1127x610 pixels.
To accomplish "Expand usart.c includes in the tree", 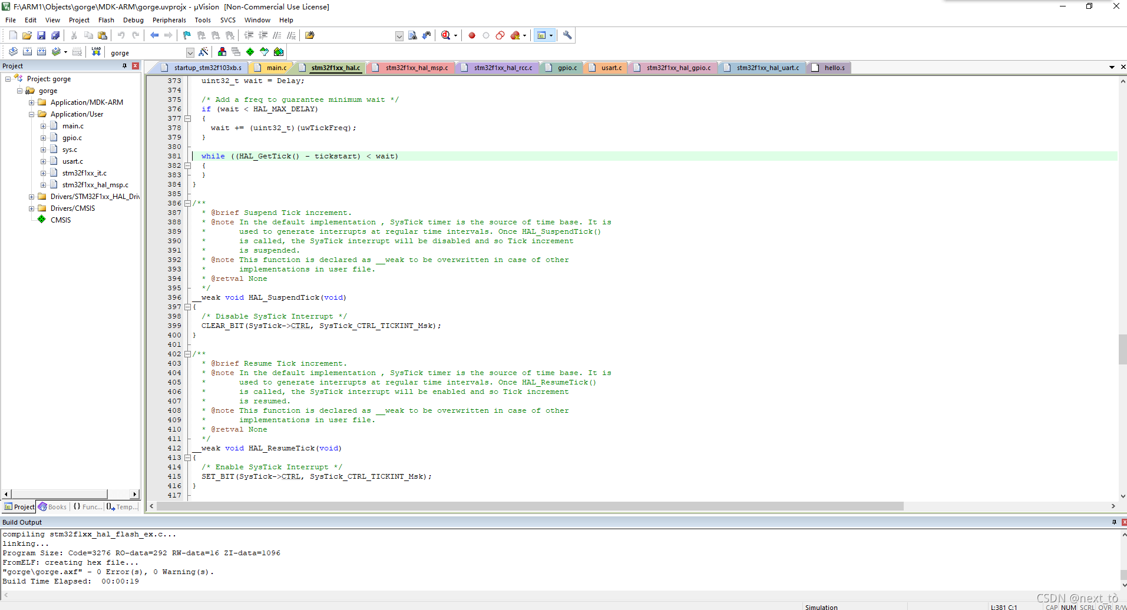I will coord(44,161).
